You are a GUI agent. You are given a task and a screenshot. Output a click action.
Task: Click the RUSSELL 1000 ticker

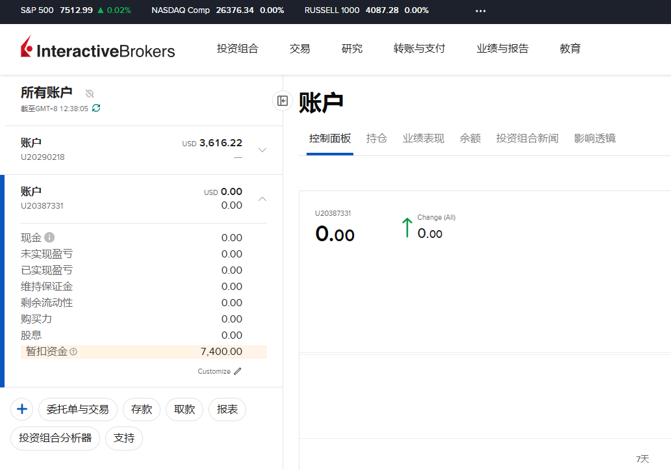coord(366,10)
